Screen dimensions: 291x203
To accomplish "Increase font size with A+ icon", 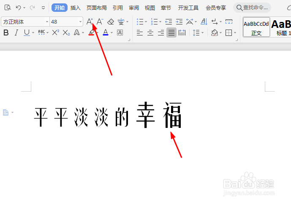I will pyautogui.click(x=90, y=22).
